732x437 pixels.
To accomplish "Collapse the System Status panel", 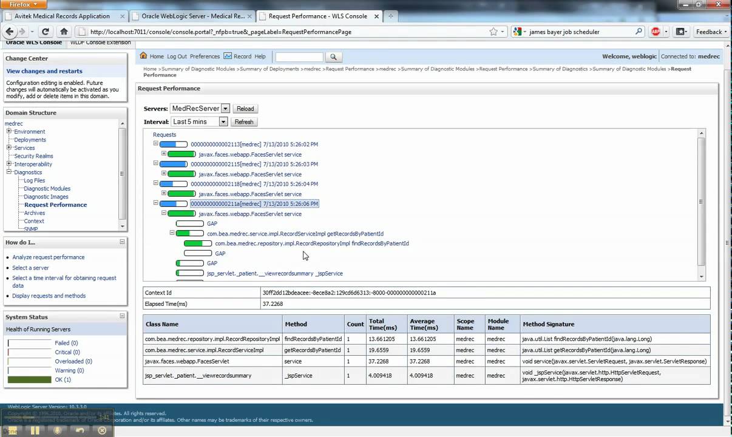I will pyautogui.click(x=122, y=316).
